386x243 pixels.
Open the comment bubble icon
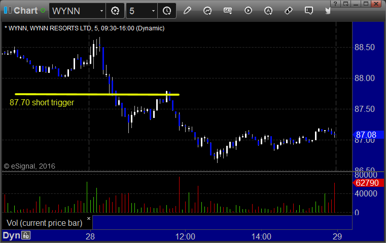point(308,11)
